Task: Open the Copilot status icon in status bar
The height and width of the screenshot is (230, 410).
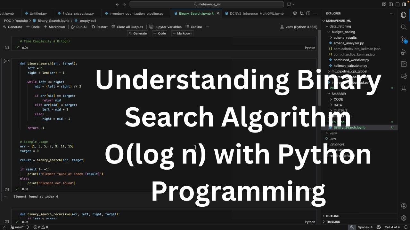Action: point(379,227)
